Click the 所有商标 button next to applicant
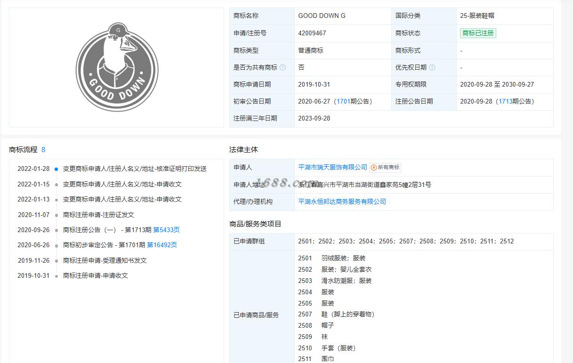Screen dimensions: 573x363 tap(385, 167)
